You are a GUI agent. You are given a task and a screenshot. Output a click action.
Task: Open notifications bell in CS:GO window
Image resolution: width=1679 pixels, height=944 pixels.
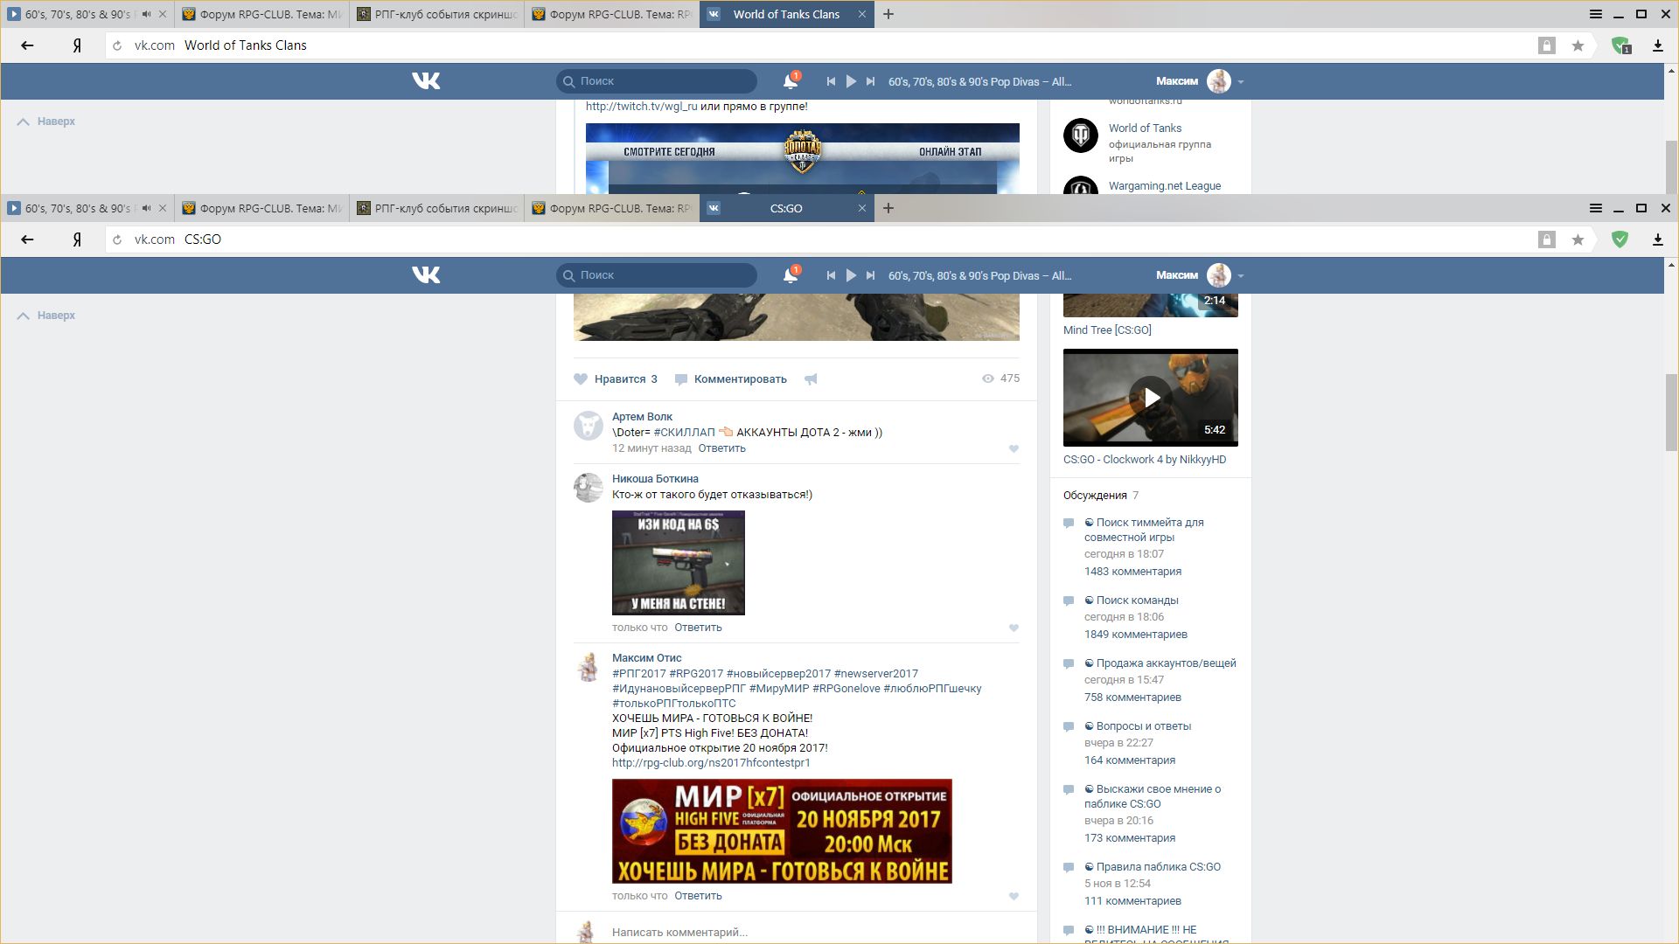tap(791, 275)
